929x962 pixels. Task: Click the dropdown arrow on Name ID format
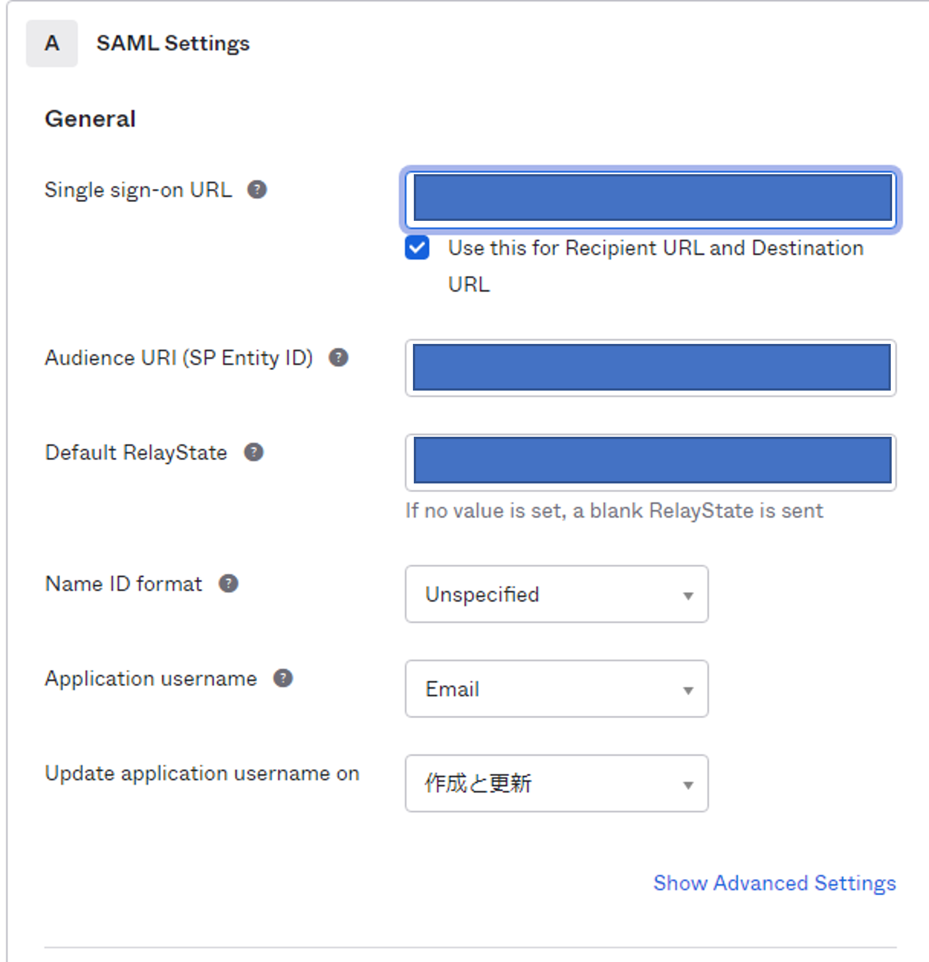click(x=689, y=595)
